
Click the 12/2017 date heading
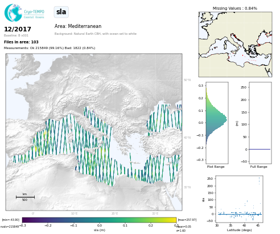[x=18, y=29]
